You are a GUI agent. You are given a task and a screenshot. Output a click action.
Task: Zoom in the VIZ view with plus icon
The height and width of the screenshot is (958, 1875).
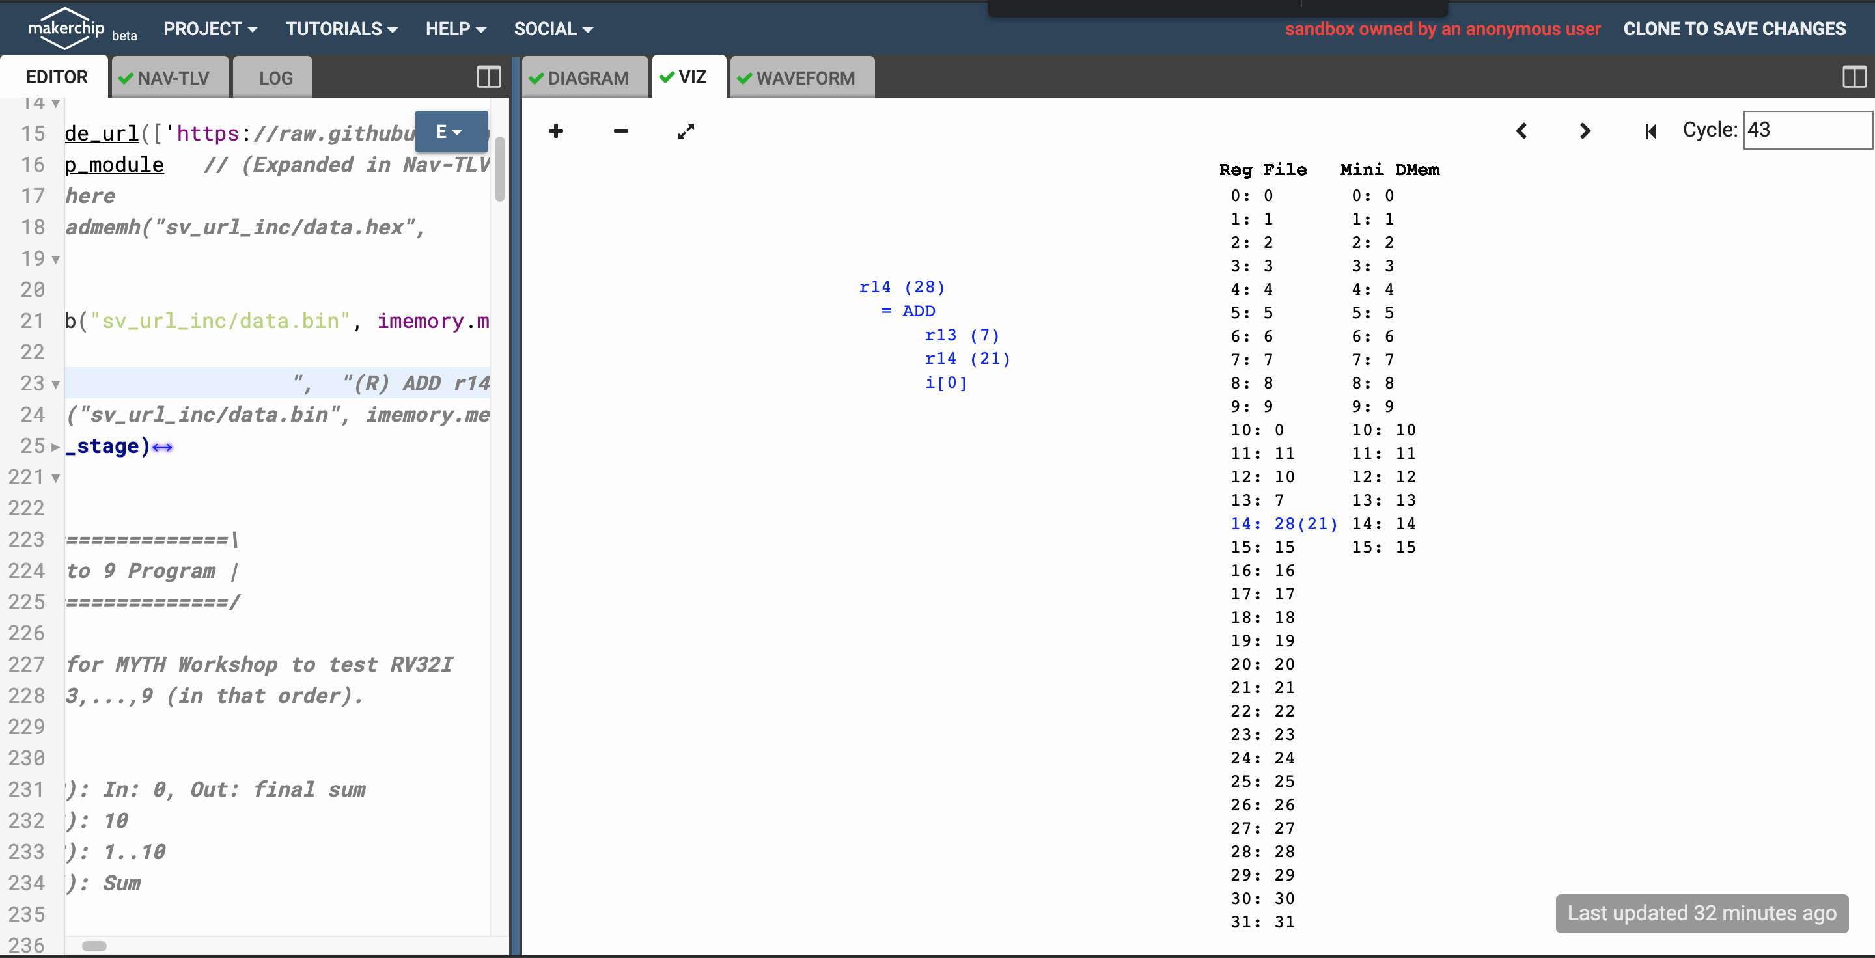(x=556, y=131)
